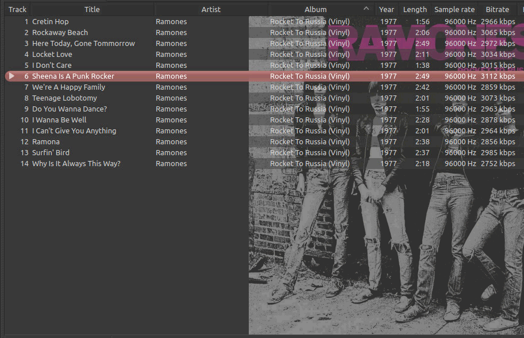Viewport: 524px width, 338px height.
Task: Click the 2985 kbps bitrate value
Action: [498, 153]
